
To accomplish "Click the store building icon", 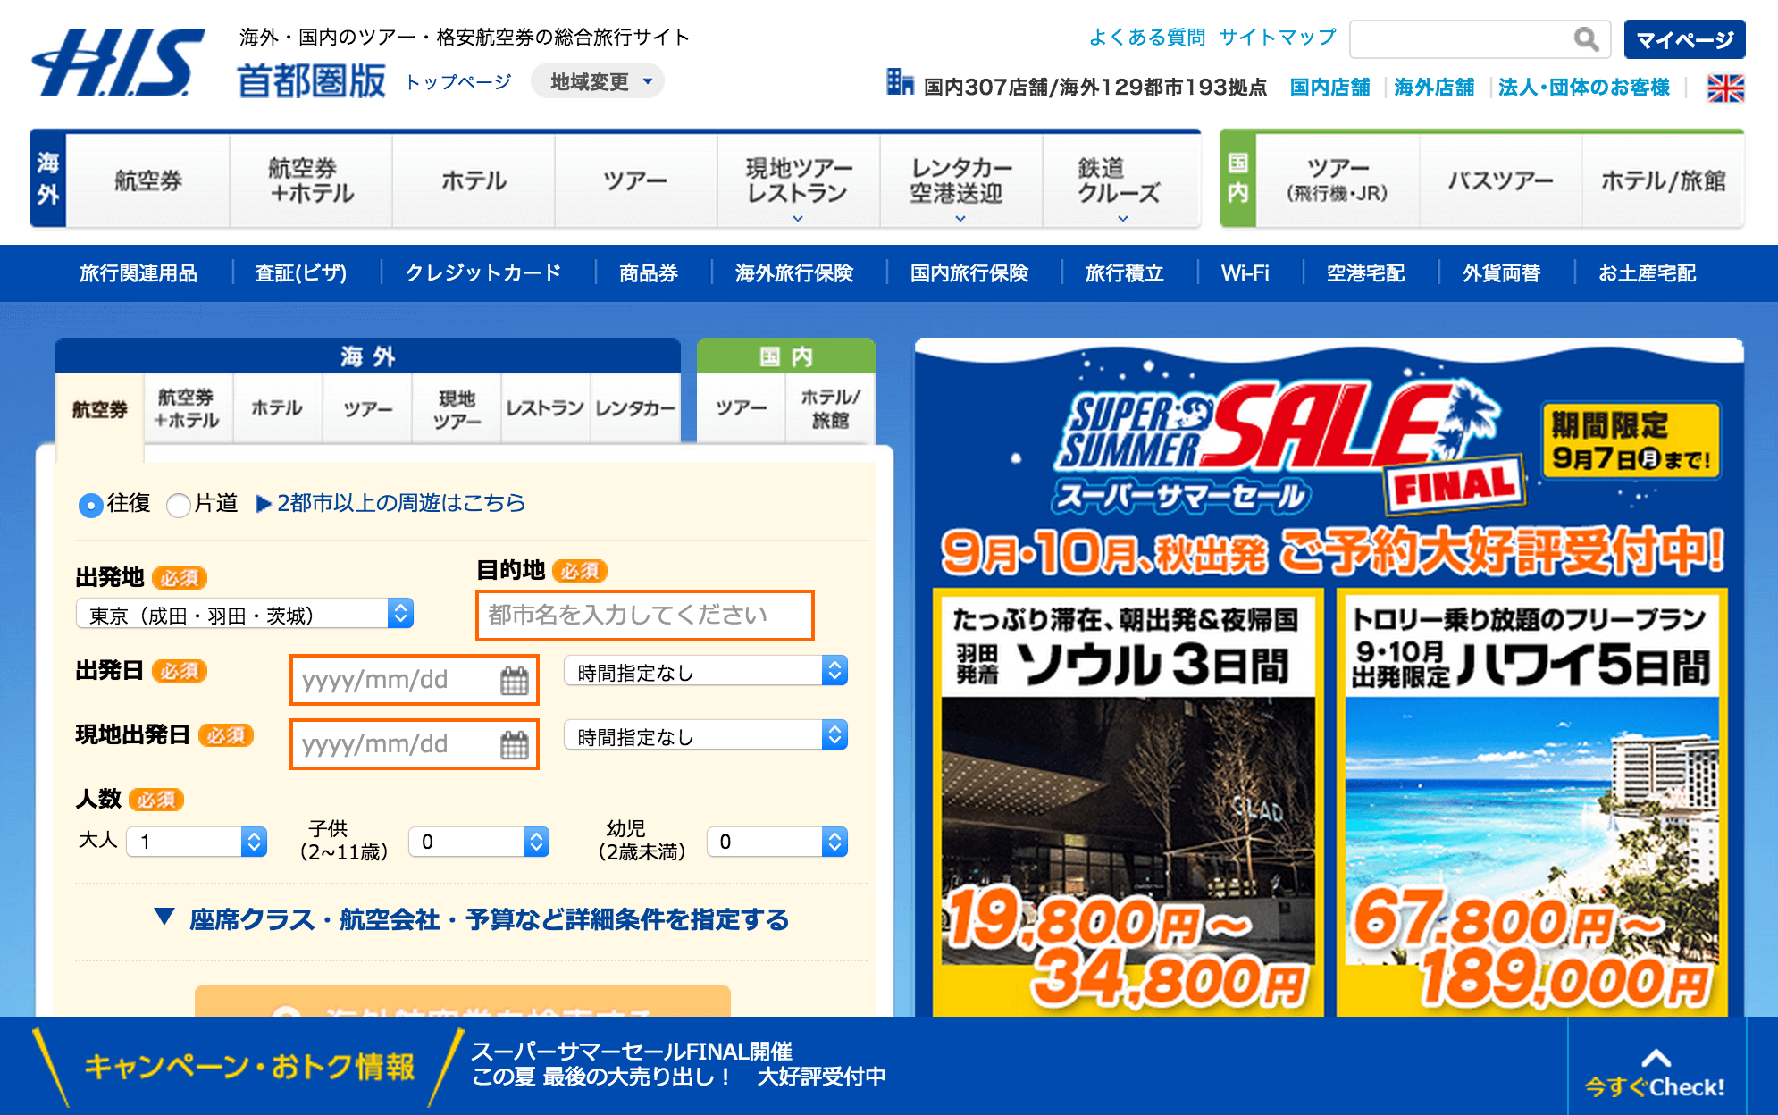I will (x=900, y=82).
